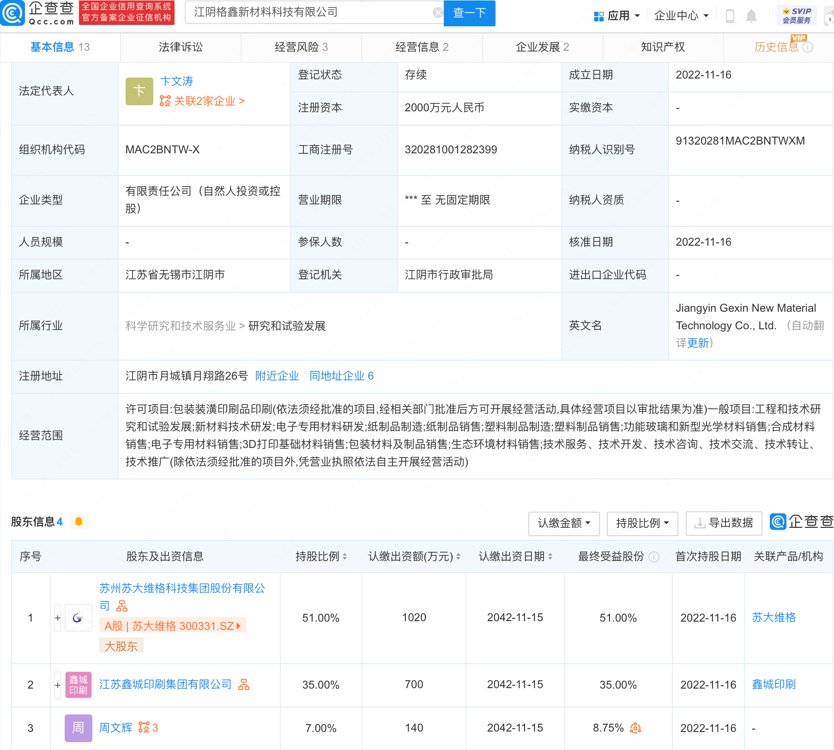
Task: Click the 导出数据 button
Action: click(x=724, y=523)
